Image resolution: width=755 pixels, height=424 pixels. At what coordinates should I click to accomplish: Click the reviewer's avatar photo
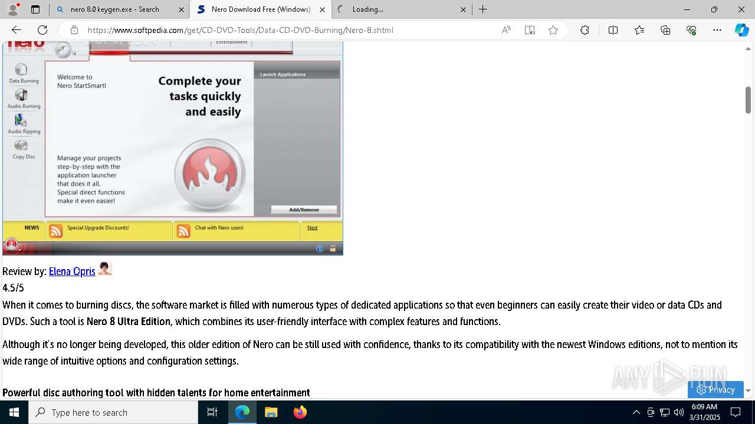(x=105, y=269)
